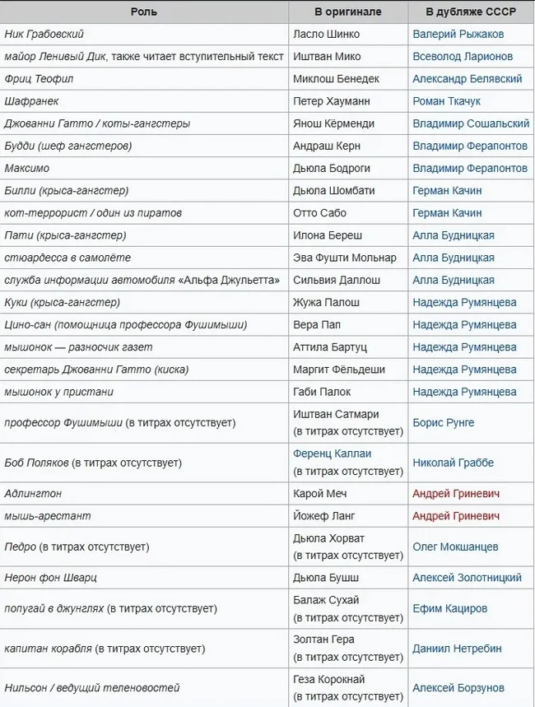Open Роман Ткачук's page link

pos(446,101)
